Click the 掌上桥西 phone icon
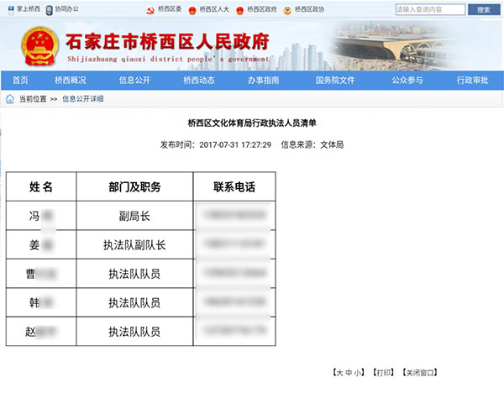The width and height of the screenshot is (504, 393). 11,10
